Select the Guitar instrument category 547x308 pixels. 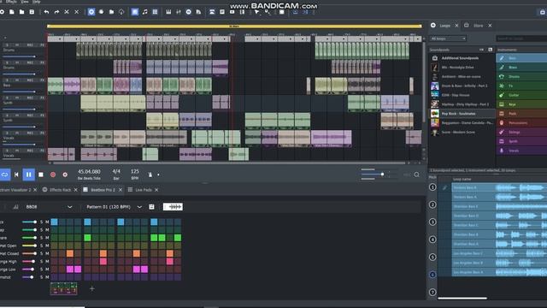(521, 95)
